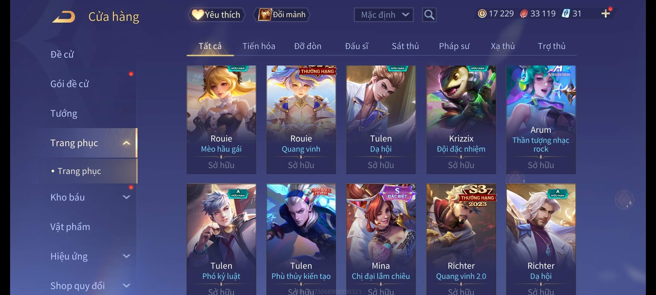Click the gold coin currency icon
The height and width of the screenshot is (295, 656).
click(482, 13)
